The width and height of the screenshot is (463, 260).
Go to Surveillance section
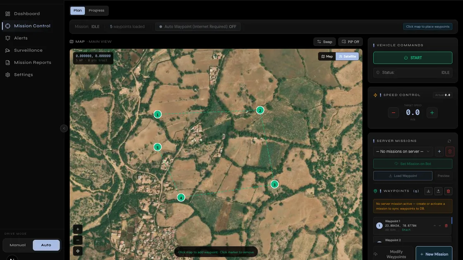pos(28,50)
